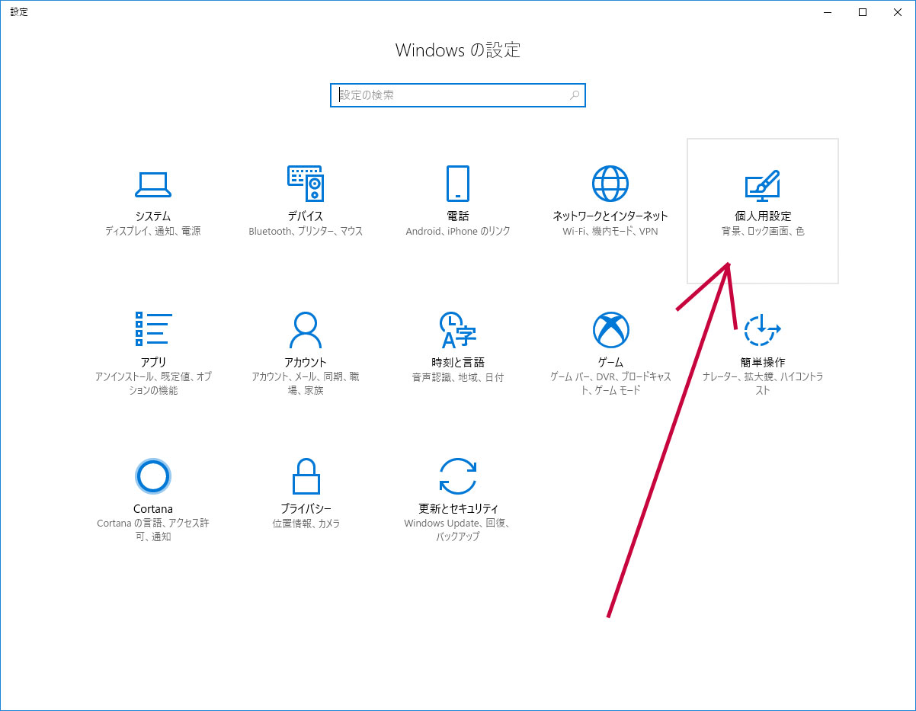The height and width of the screenshot is (711, 916).
Task: Open the ゲーム Xbox icon
Action: coord(610,329)
